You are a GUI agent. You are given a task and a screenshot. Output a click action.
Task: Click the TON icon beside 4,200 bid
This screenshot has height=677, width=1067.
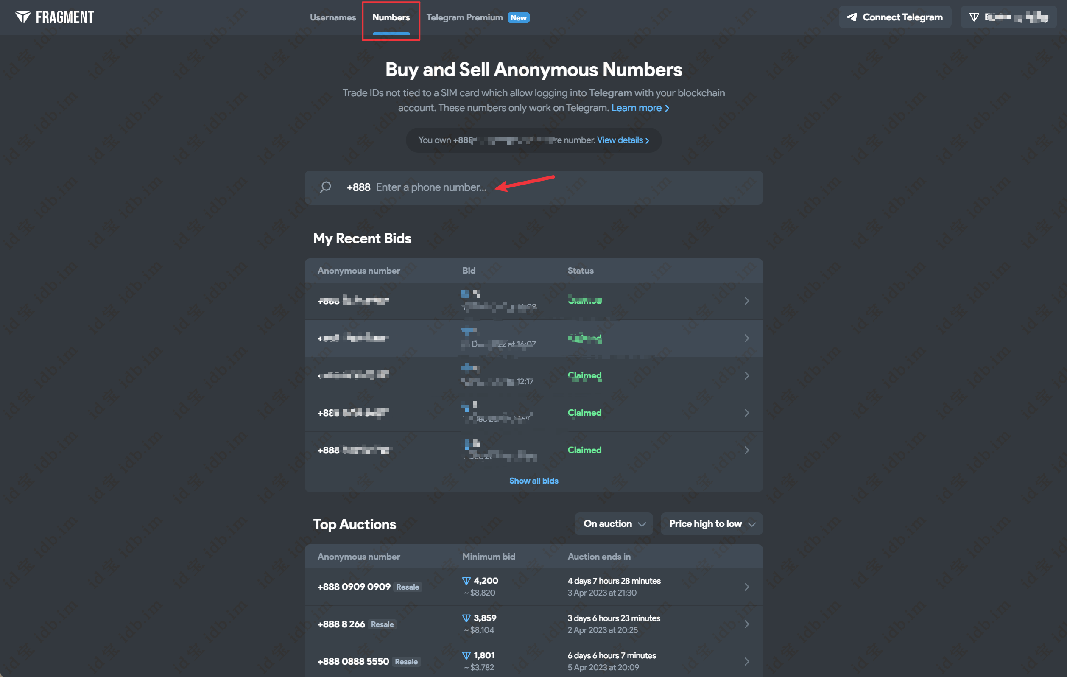(x=466, y=581)
